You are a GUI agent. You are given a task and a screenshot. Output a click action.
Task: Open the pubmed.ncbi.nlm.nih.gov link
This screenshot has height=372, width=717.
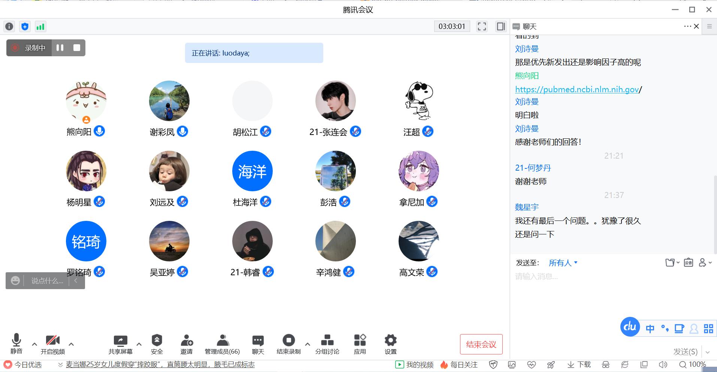click(x=577, y=89)
